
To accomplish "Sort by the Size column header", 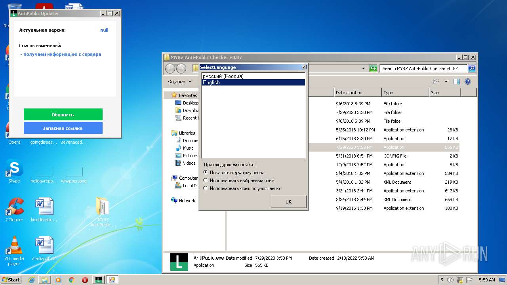I will (x=445, y=93).
